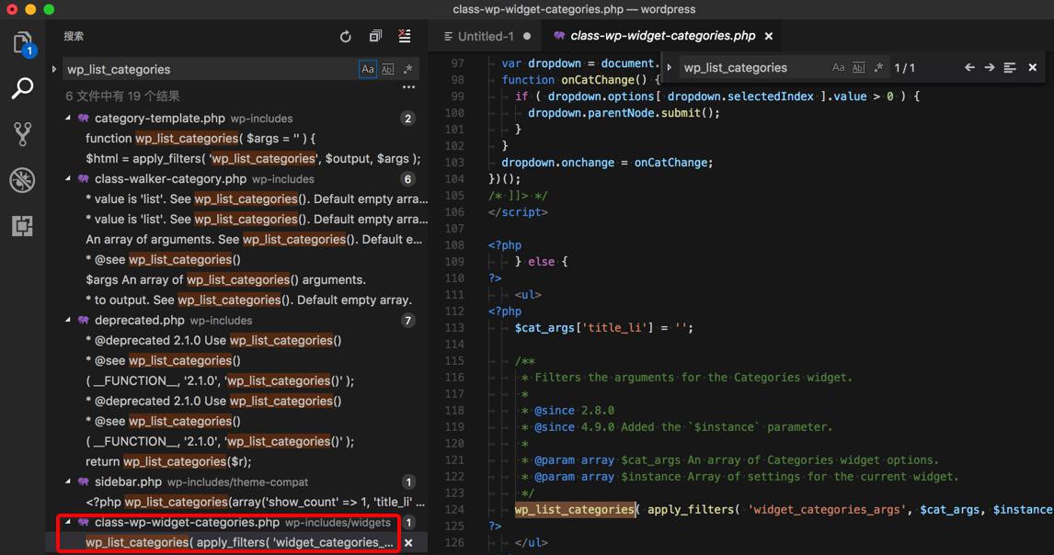Screen dimensions: 1054x555
Task: Open the Extensions view icon
Action: (22, 226)
